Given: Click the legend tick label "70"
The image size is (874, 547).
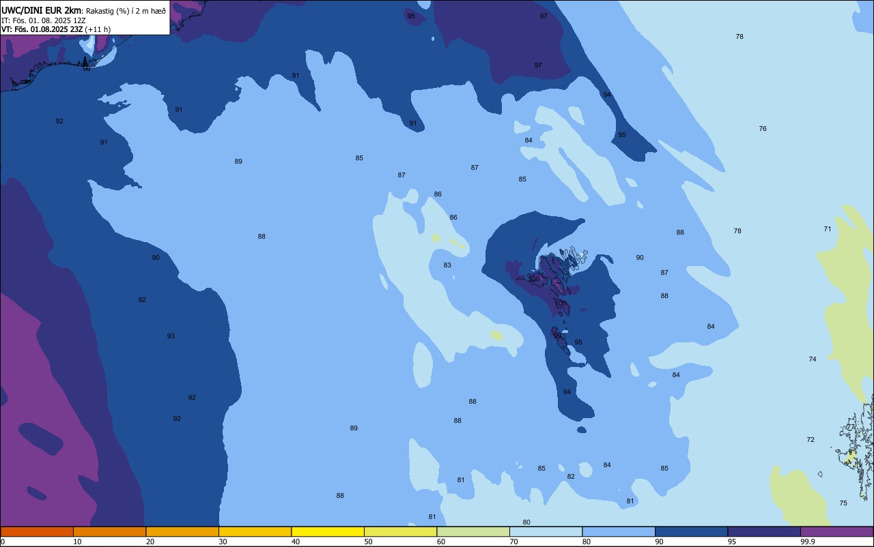Looking at the screenshot, I should pyautogui.click(x=513, y=542).
